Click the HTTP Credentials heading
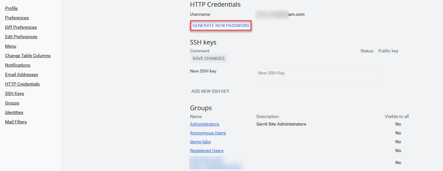 pyautogui.click(x=215, y=4)
